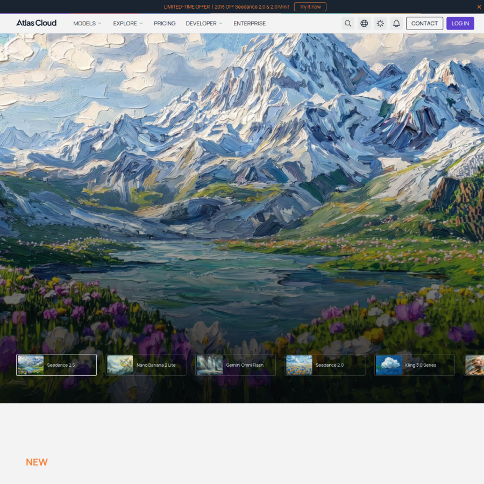Select the Seedance 2.5 carousel card
The width and height of the screenshot is (484, 484).
point(56,365)
